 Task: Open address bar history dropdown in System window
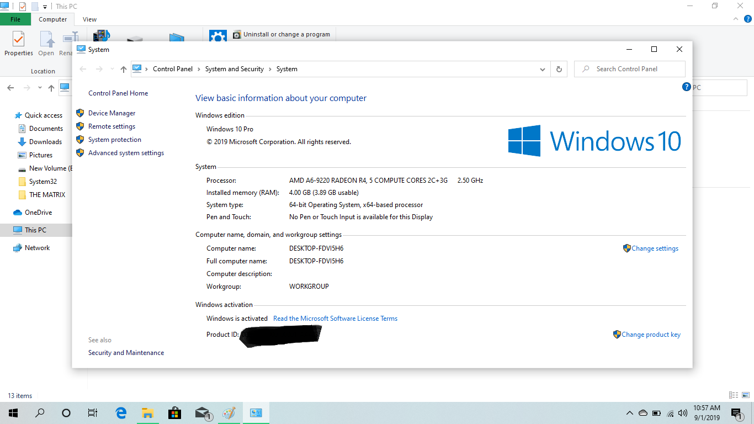coord(543,69)
